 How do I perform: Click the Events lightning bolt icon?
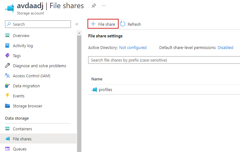8,96
